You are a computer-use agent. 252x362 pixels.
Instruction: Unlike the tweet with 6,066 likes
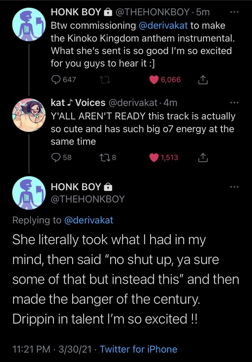(154, 80)
